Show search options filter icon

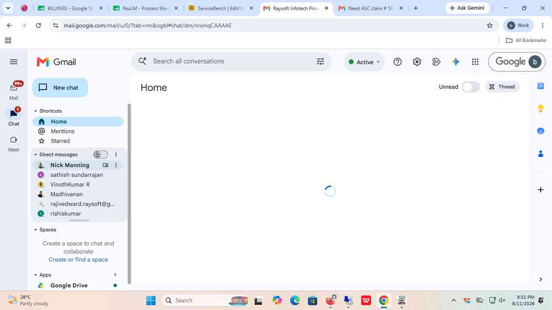point(320,61)
